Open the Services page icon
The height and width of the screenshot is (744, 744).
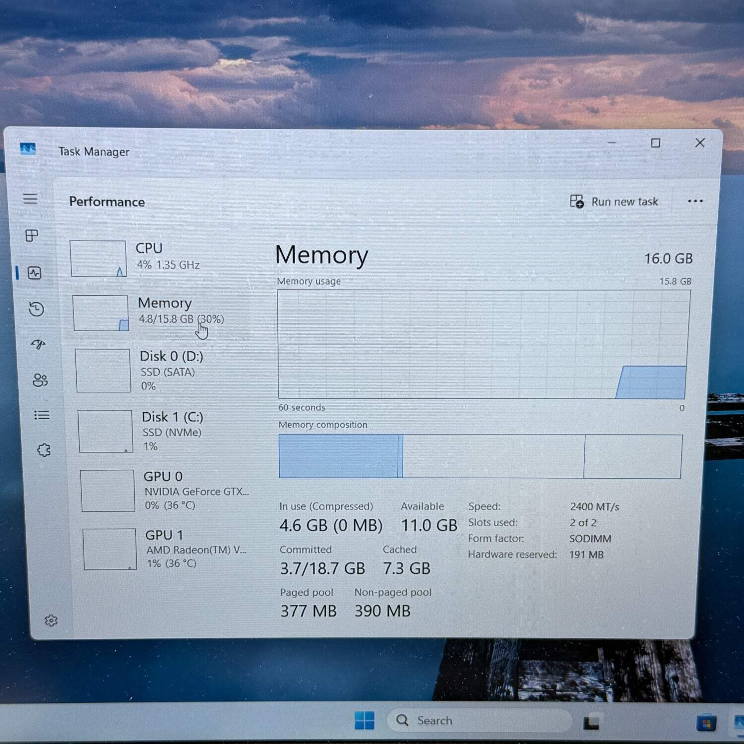(x=44, y=450)
